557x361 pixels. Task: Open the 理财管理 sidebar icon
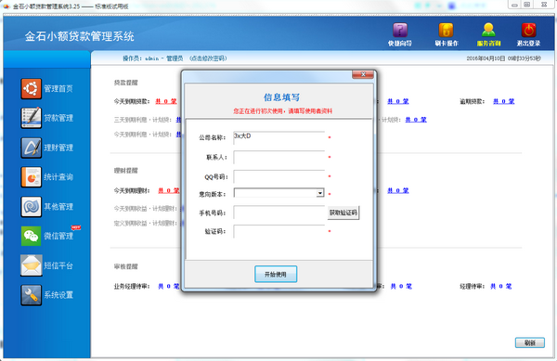[x=31, y=148]
